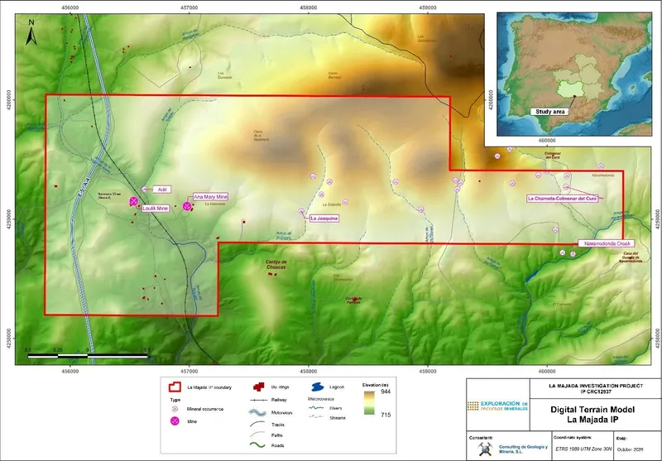Click the Paths legend curve symbol
Screen dimensions: 662x461
click(258, 435)
